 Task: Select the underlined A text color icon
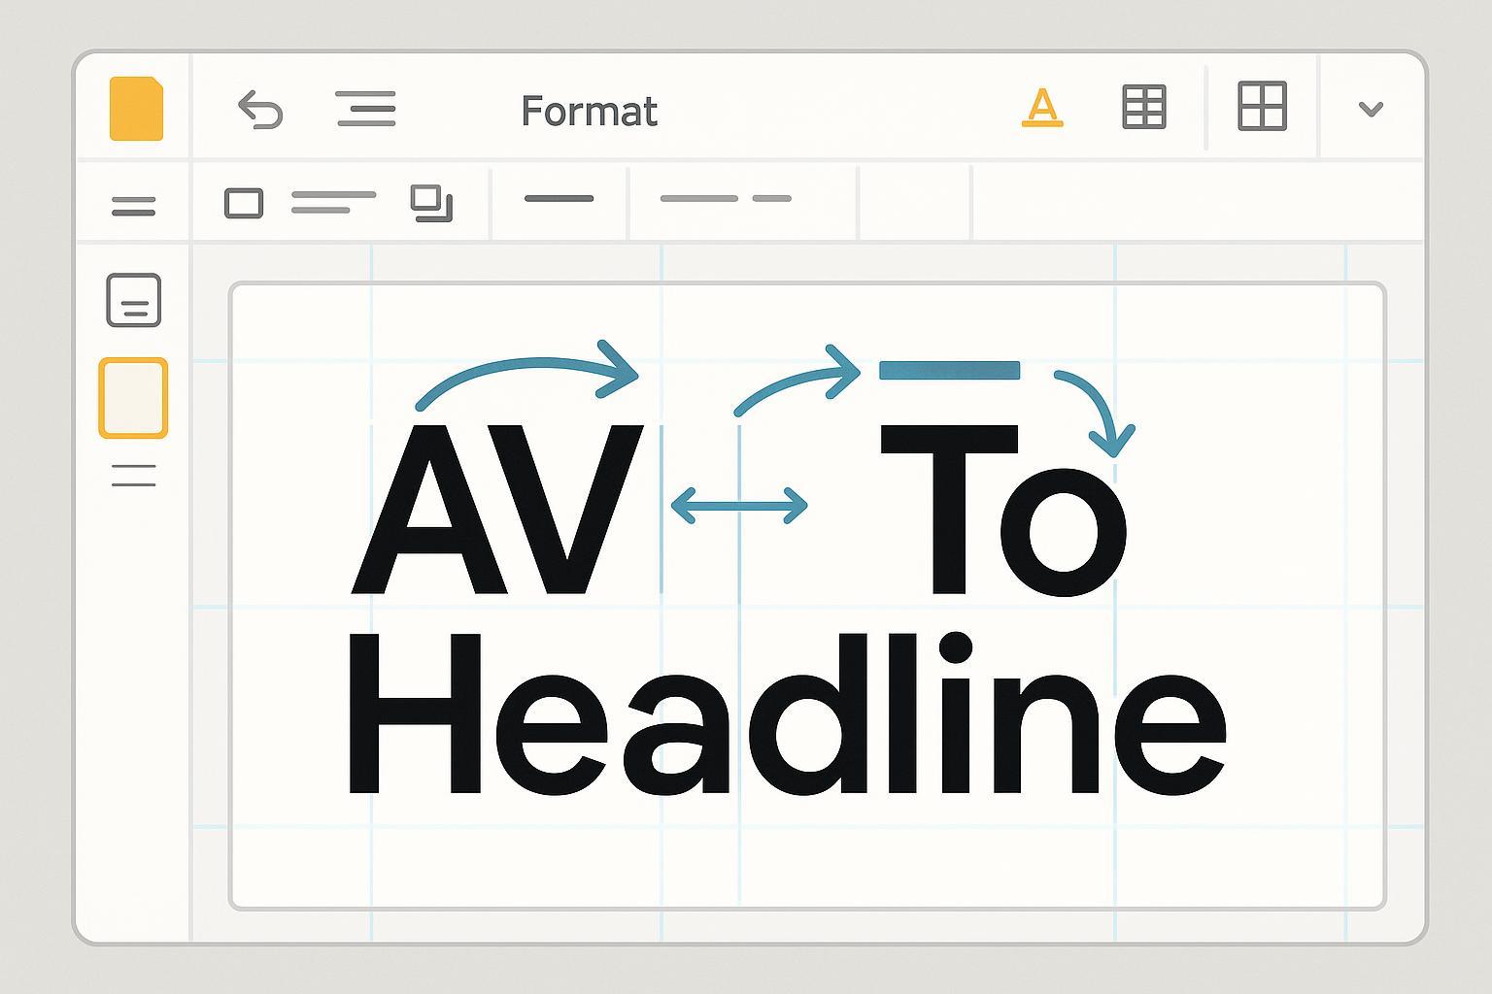click(x=1041, y=108)
